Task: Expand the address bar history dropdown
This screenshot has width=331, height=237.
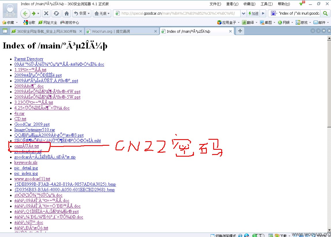Action: pyautogui.click(x=243, y=13)
